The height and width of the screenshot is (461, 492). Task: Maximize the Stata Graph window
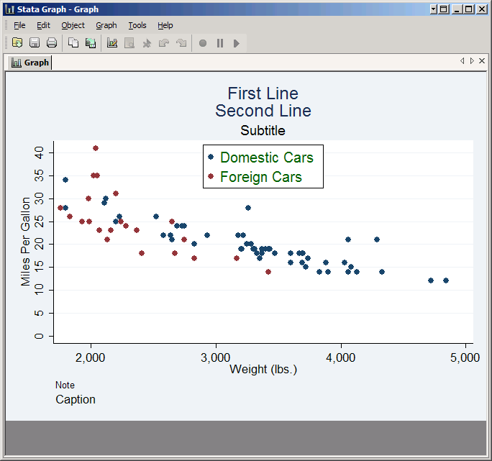[469, 9]
